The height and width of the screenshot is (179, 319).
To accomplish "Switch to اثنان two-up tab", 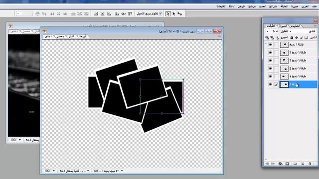I will (x=71, y=36).
